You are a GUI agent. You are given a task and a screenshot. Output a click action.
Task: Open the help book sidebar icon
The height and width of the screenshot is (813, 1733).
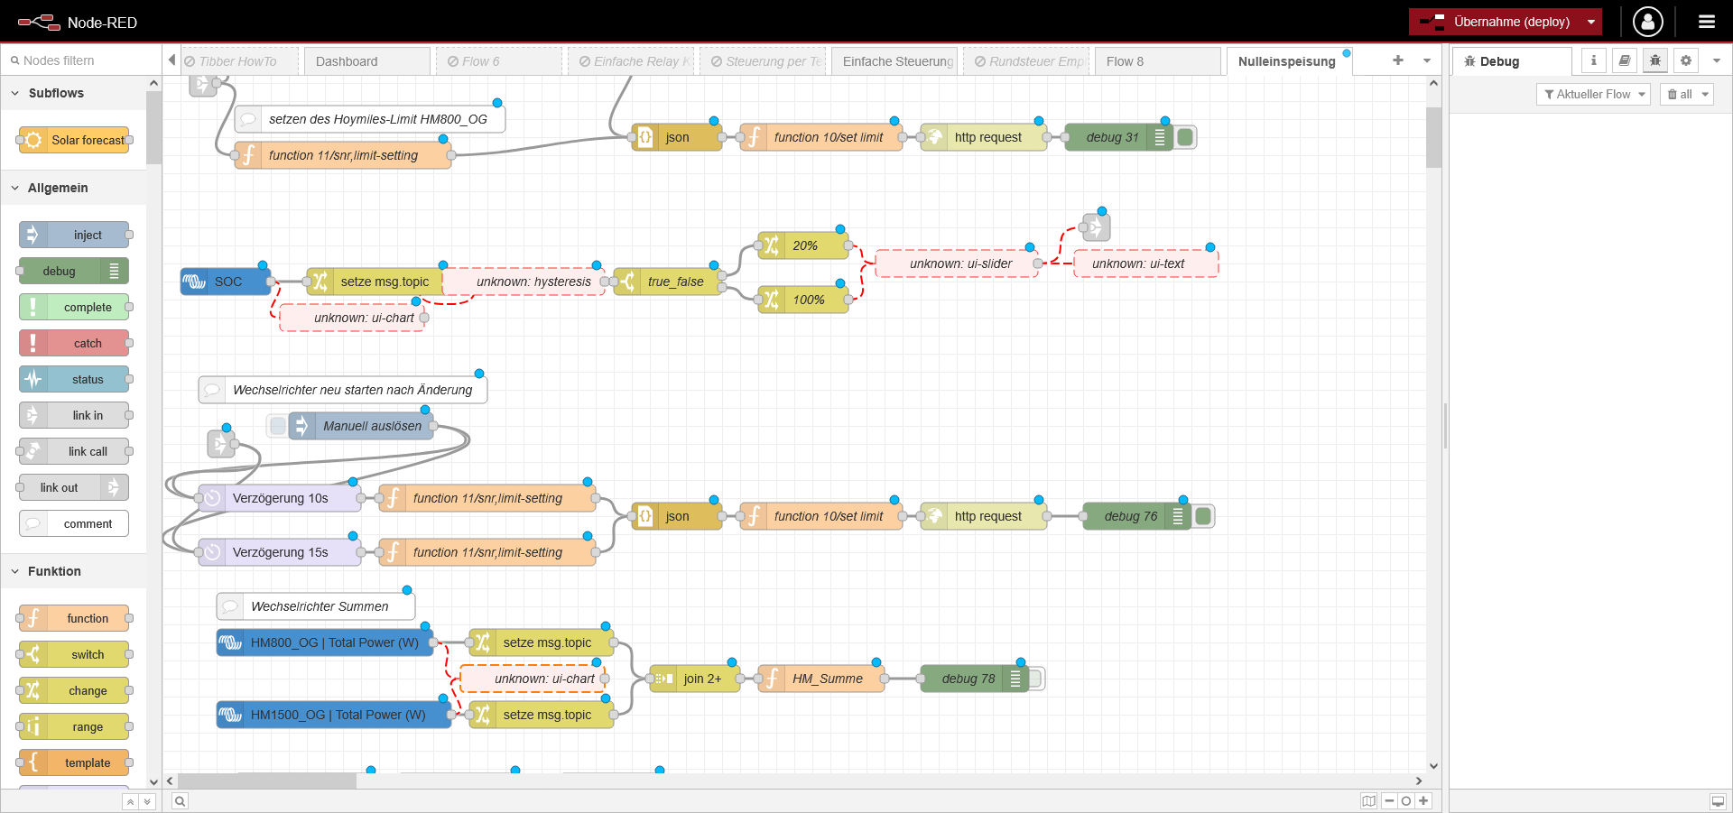click(1624, 60)
